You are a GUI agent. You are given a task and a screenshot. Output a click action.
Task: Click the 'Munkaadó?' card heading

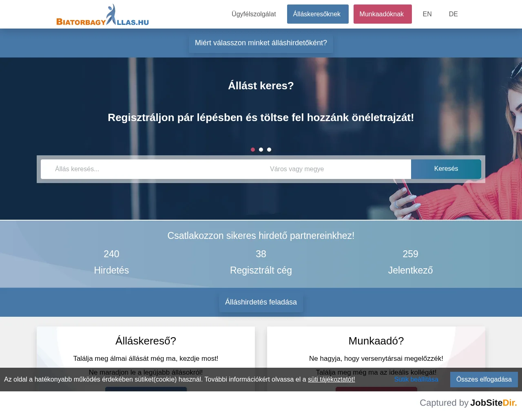coord(376,341)
